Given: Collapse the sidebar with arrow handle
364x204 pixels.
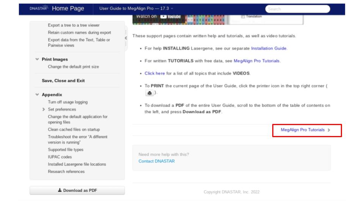Looking at the screenshot, I should point(126,38).
